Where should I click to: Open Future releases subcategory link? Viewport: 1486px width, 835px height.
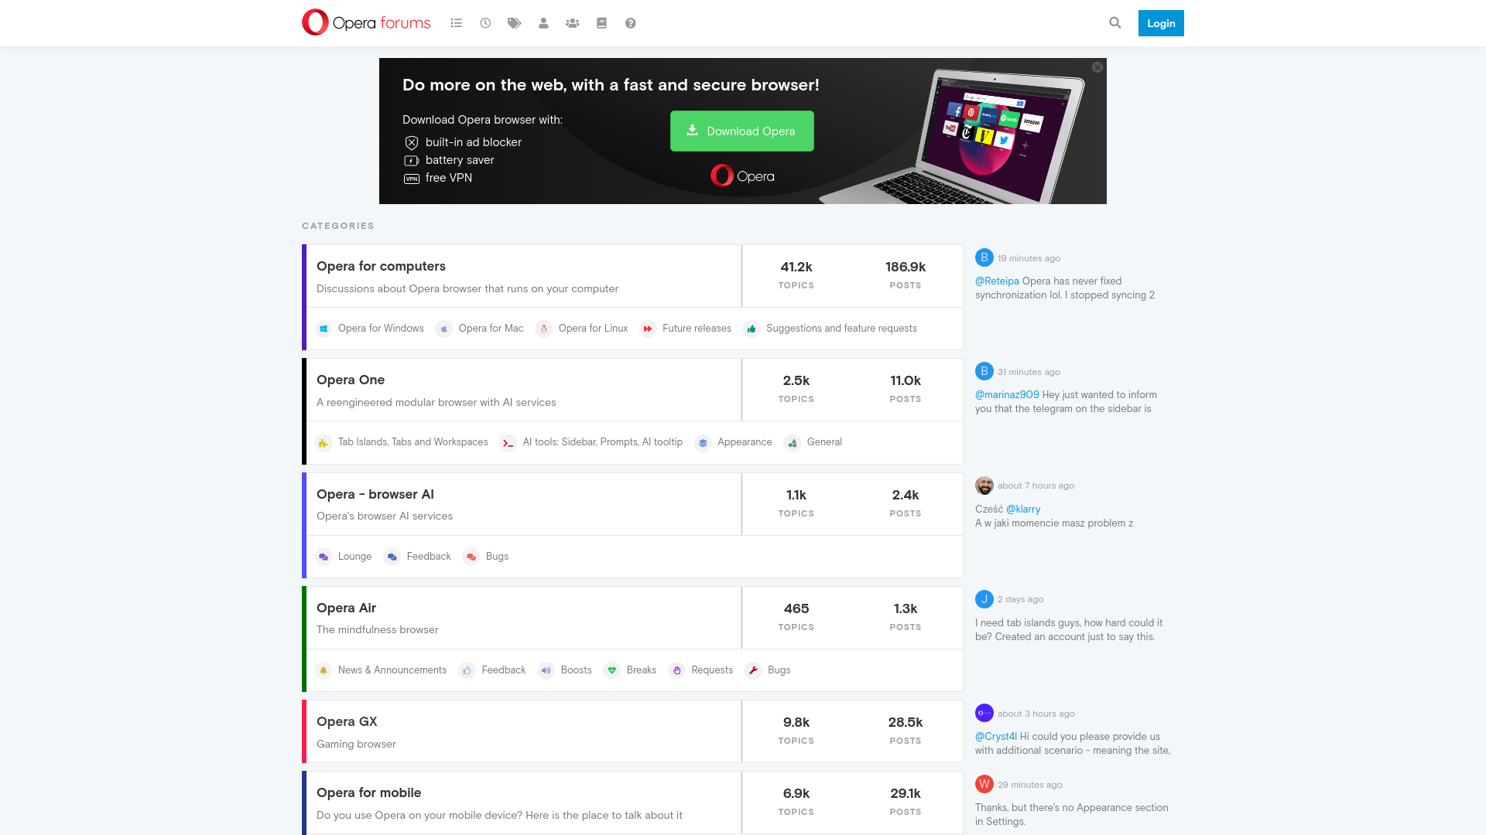697,329
